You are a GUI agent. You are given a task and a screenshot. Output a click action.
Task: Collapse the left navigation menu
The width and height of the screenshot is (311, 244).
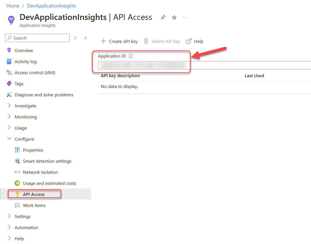(x=85, y=38)
